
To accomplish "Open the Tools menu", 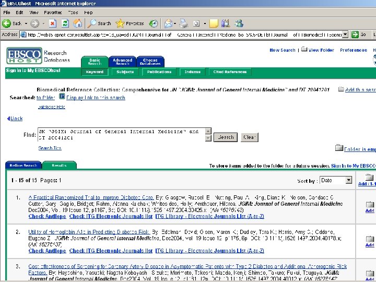I will (x=73, y=13).
